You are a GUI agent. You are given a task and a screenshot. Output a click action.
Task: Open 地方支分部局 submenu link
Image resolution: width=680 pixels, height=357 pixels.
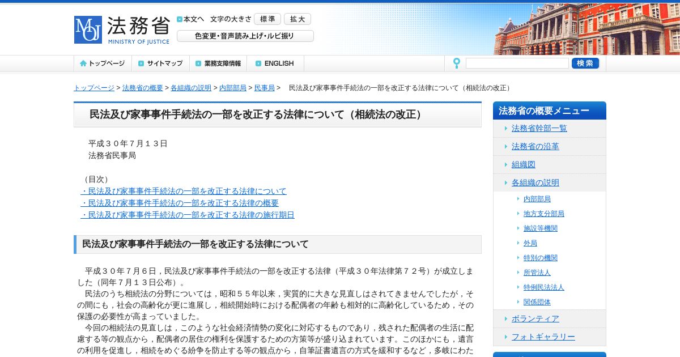click(x=544, y=214)
